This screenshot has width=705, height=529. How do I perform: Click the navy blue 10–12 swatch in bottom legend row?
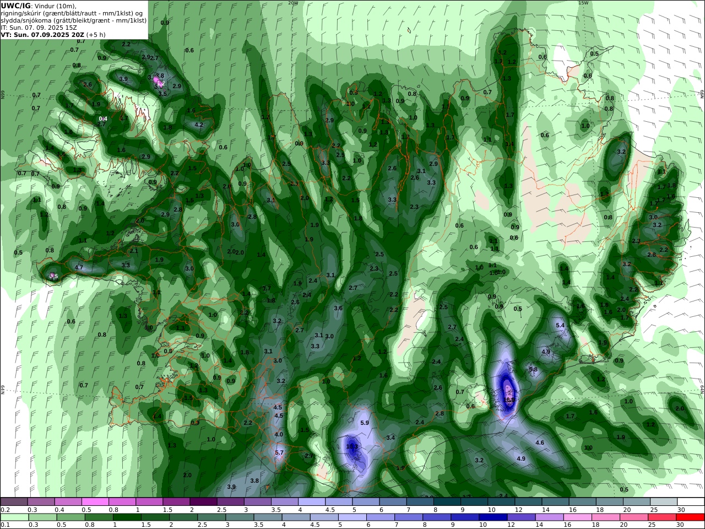click(x=493, y=517)
